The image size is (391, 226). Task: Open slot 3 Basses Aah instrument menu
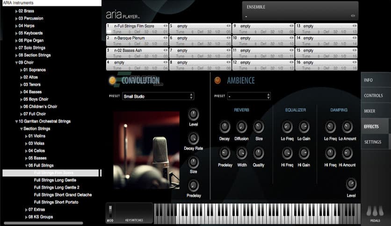[165, 50]
